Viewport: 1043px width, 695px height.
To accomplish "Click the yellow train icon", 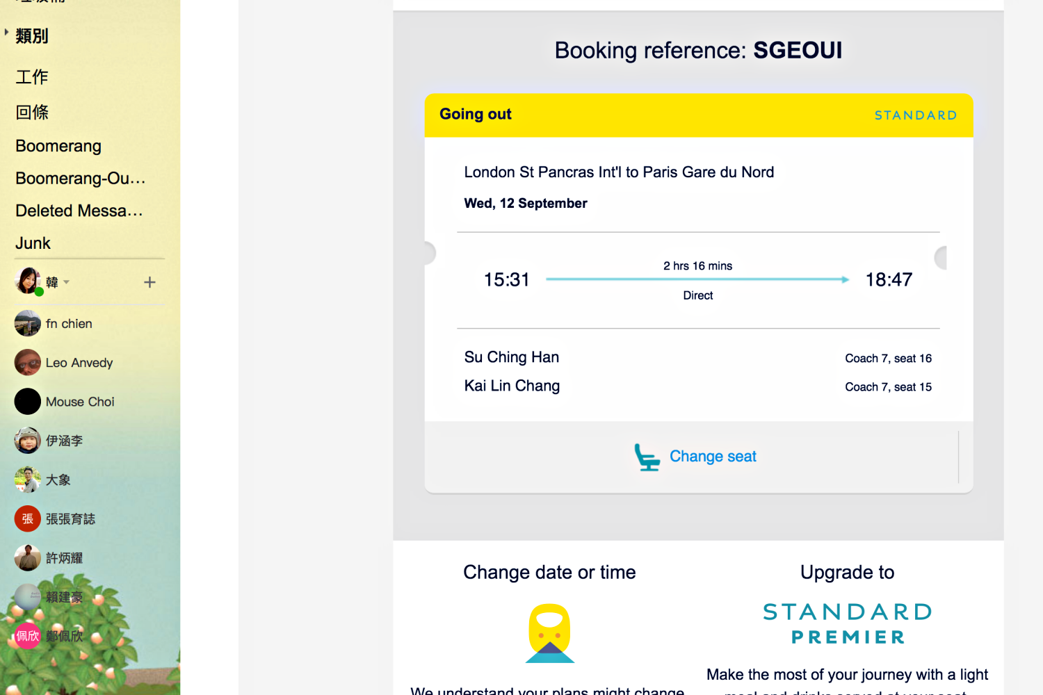I will [x=549, y=633].
